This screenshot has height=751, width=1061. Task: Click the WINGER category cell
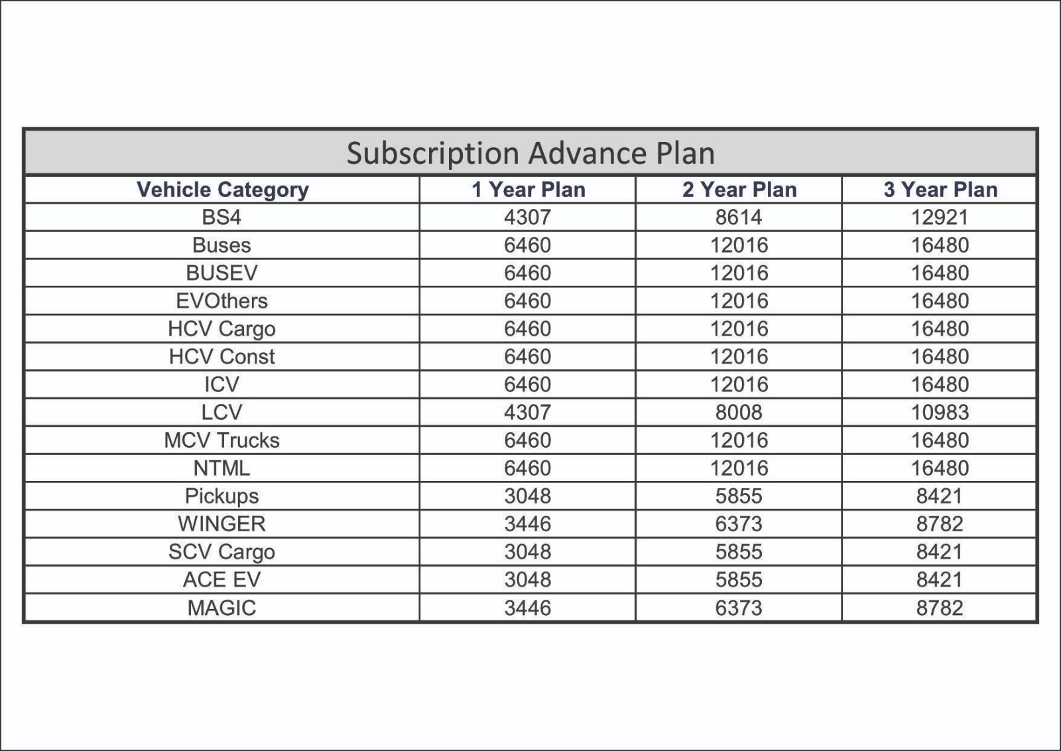[222, 524]
